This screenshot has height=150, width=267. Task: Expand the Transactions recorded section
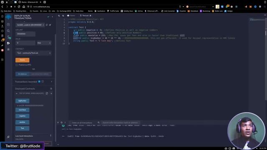pyautogui.click(x=51, y=82)
